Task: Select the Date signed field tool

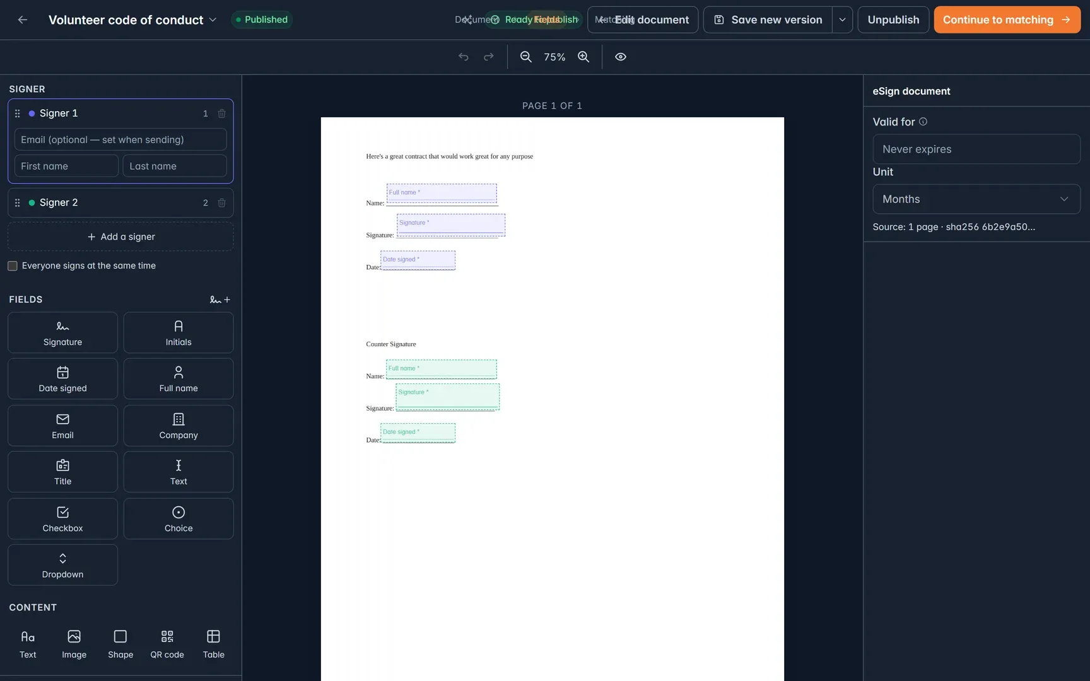Action: [x=62, y=379]
